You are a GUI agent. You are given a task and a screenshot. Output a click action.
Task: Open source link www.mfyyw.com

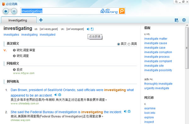coord(24,73)
